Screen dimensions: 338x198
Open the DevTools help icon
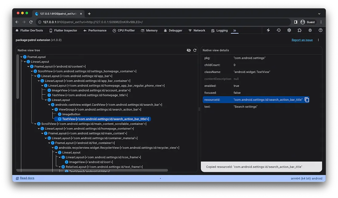[x=320, y=30]
